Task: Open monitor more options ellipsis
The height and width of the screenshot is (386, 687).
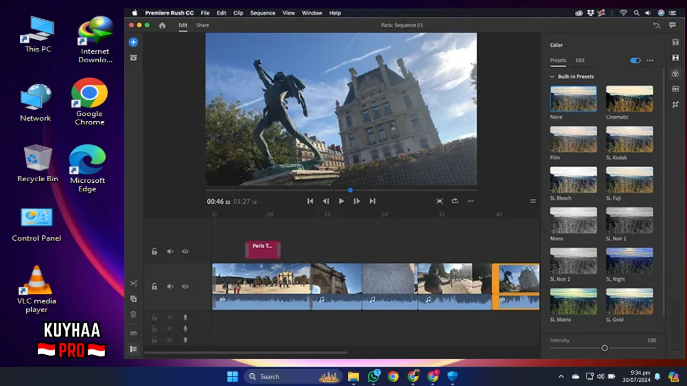Action: [471, 201]
